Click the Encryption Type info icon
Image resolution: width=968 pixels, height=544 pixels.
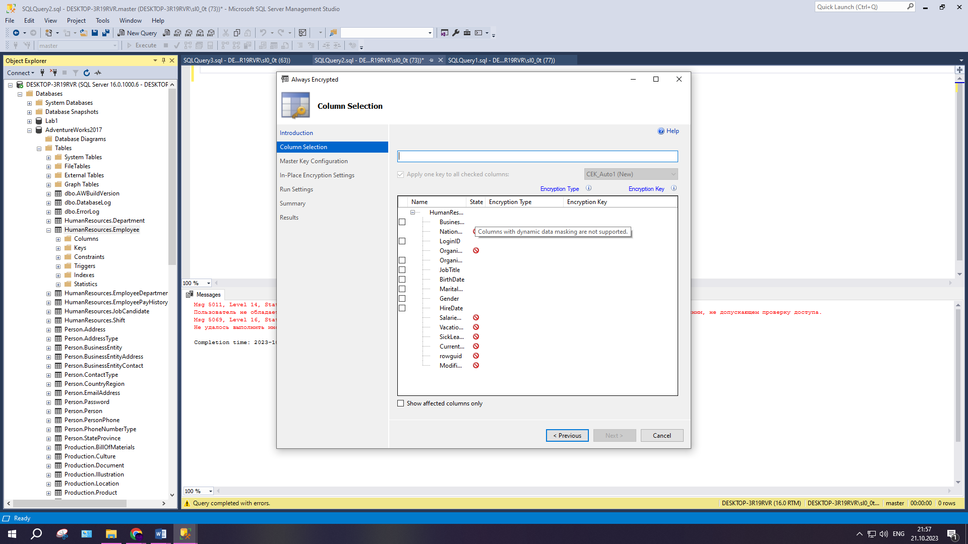point(588,188)
